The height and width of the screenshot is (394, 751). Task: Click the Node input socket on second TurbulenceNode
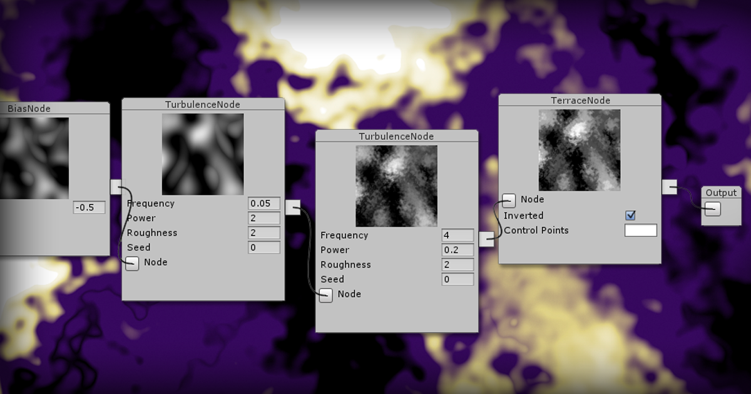point(326,295)
